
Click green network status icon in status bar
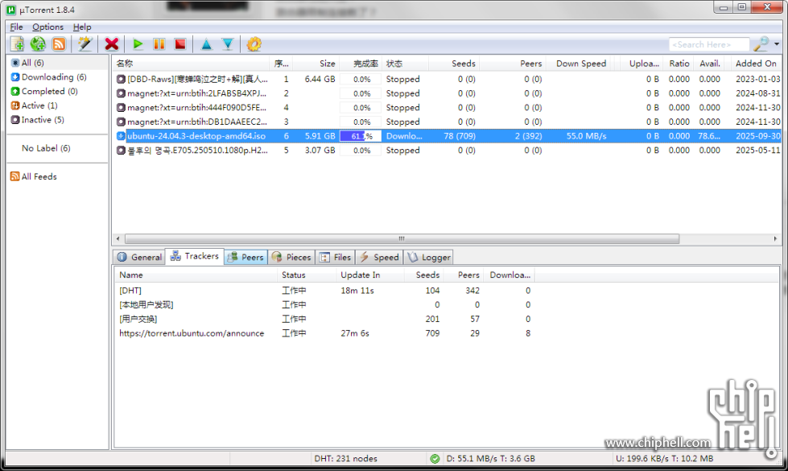click(435, 458)
